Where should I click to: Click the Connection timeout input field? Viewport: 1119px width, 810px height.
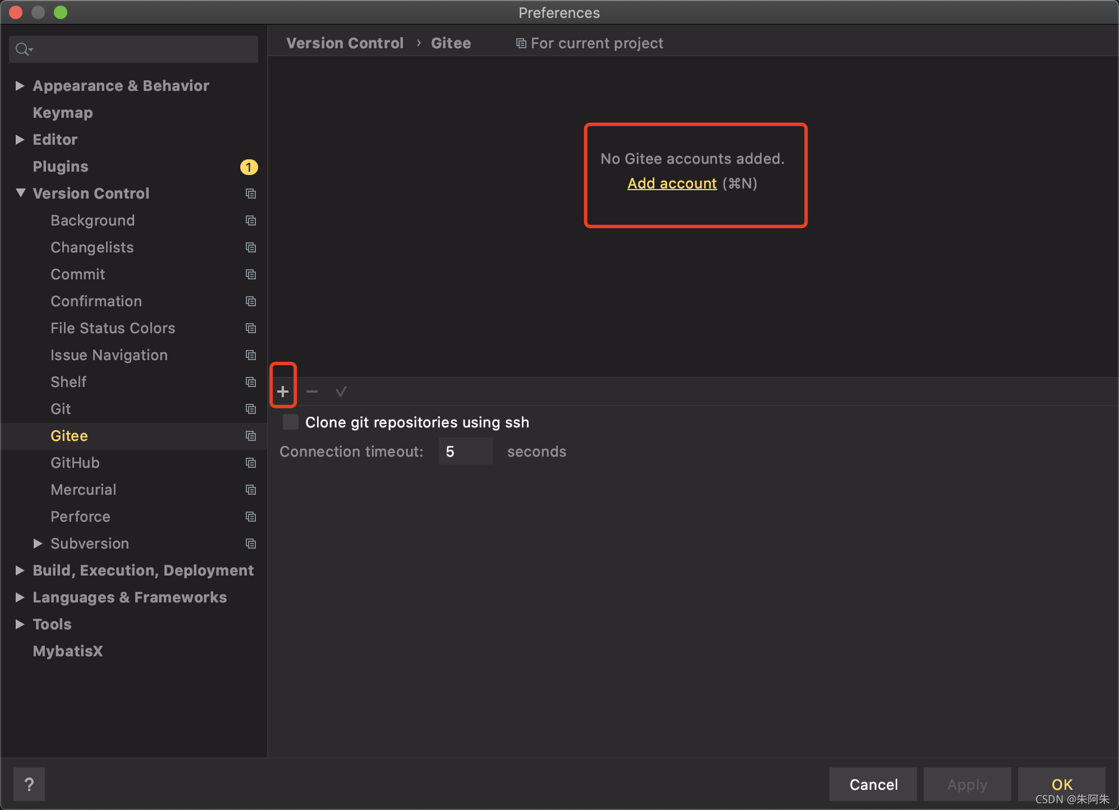pos(465,452)
